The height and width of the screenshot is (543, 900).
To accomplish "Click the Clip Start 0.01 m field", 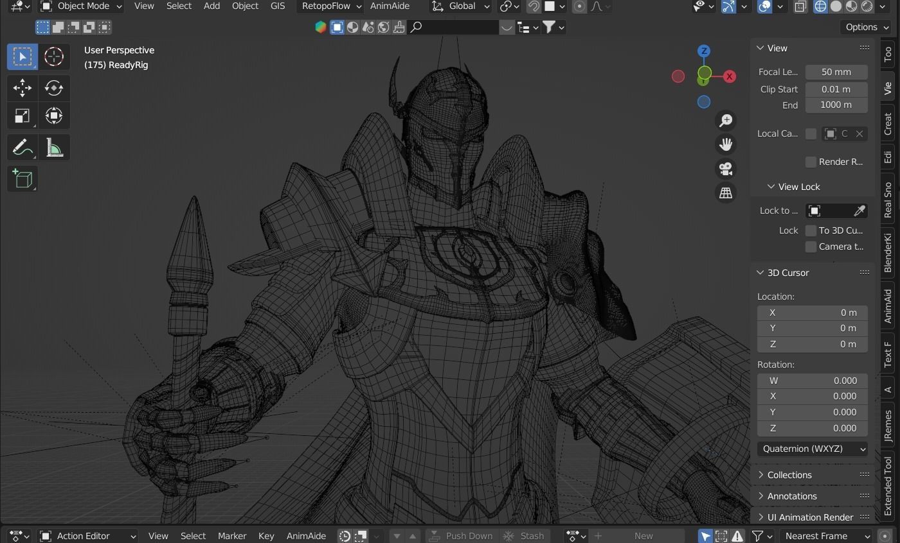I will point(836,89).
